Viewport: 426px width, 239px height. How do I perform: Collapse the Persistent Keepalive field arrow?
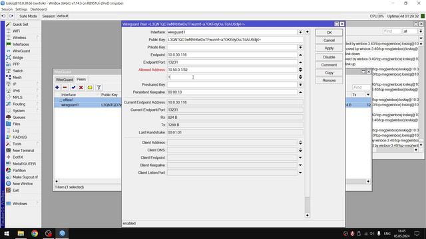tap(300, 92)
